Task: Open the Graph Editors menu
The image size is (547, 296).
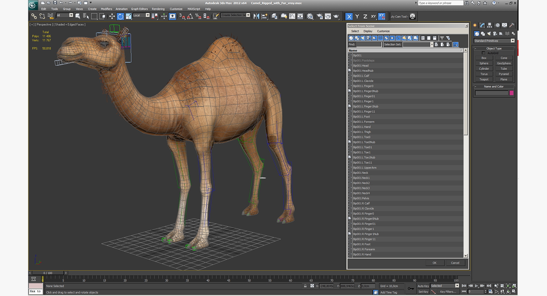Action: point(139,9)
